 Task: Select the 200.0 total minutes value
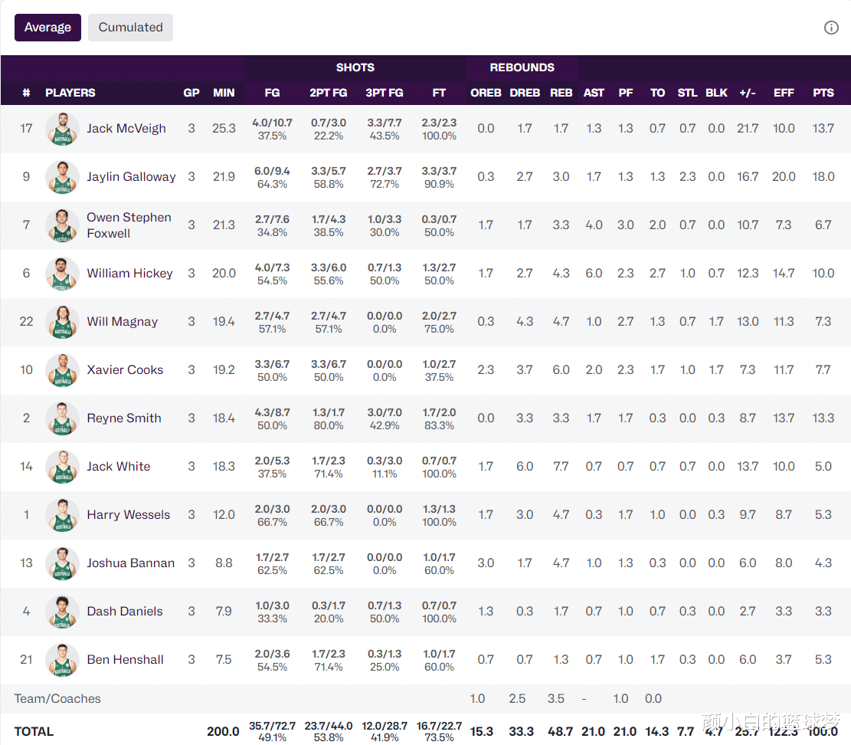(x=223, y=732)
